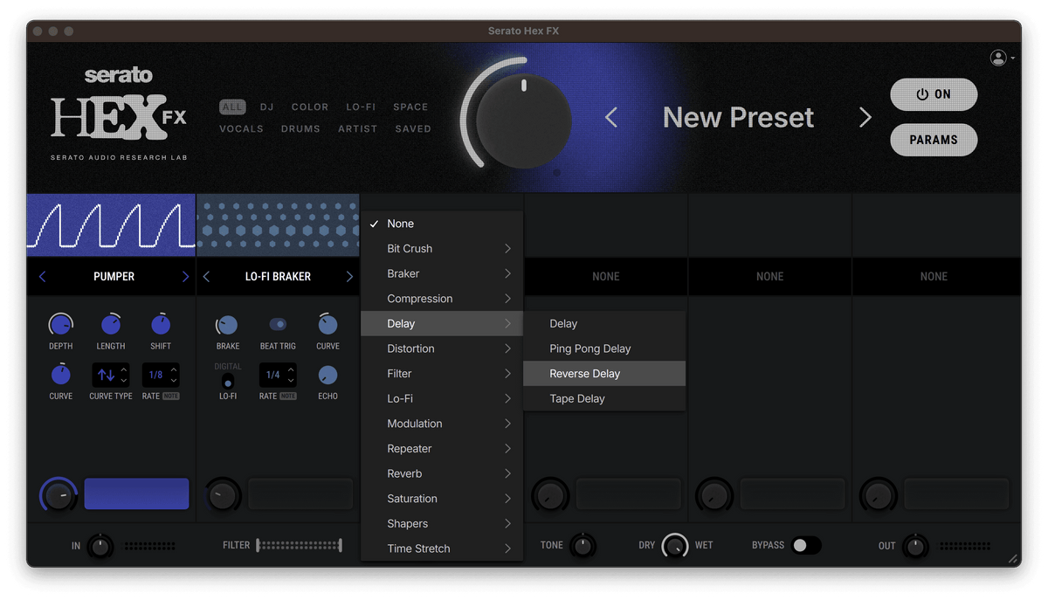Click the TONE knob

point(583,546)
